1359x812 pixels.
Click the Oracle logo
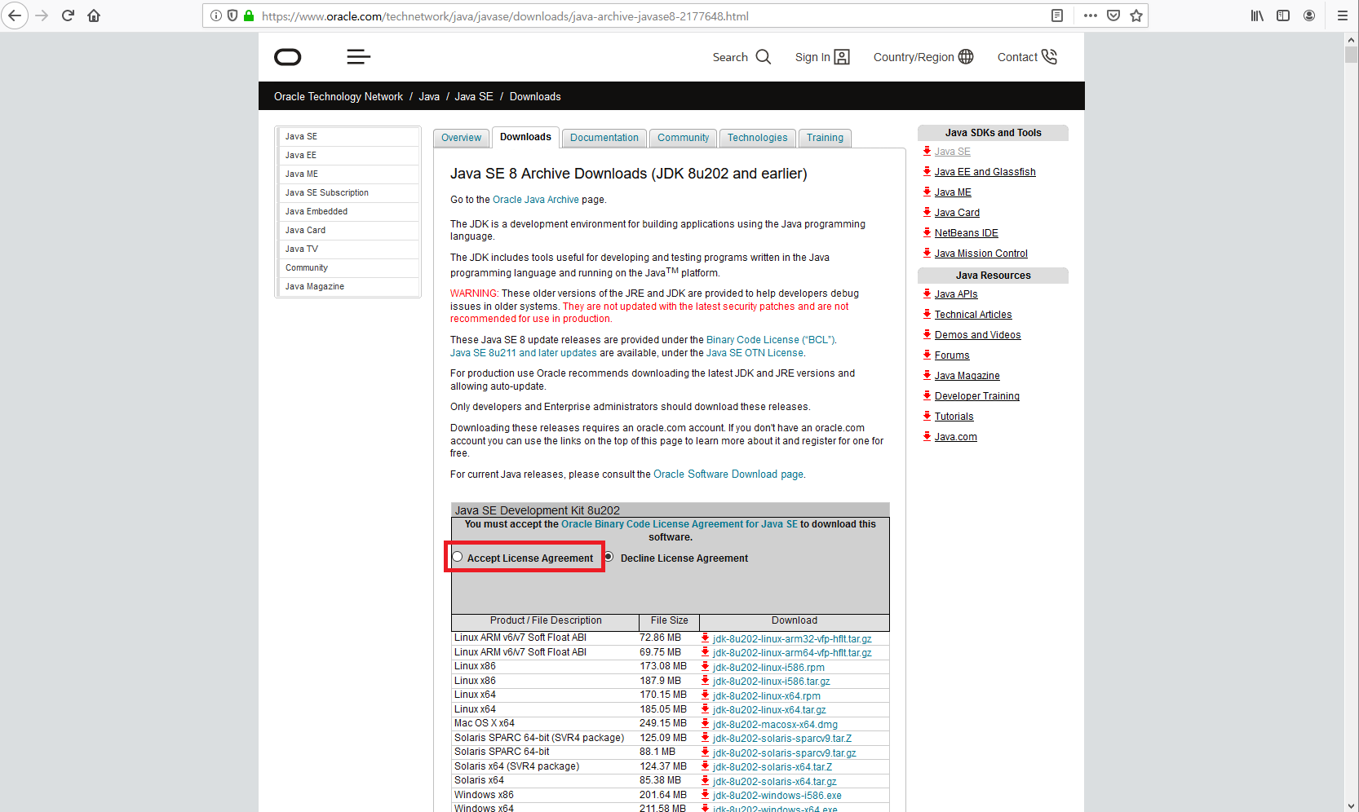pos(288,57)
